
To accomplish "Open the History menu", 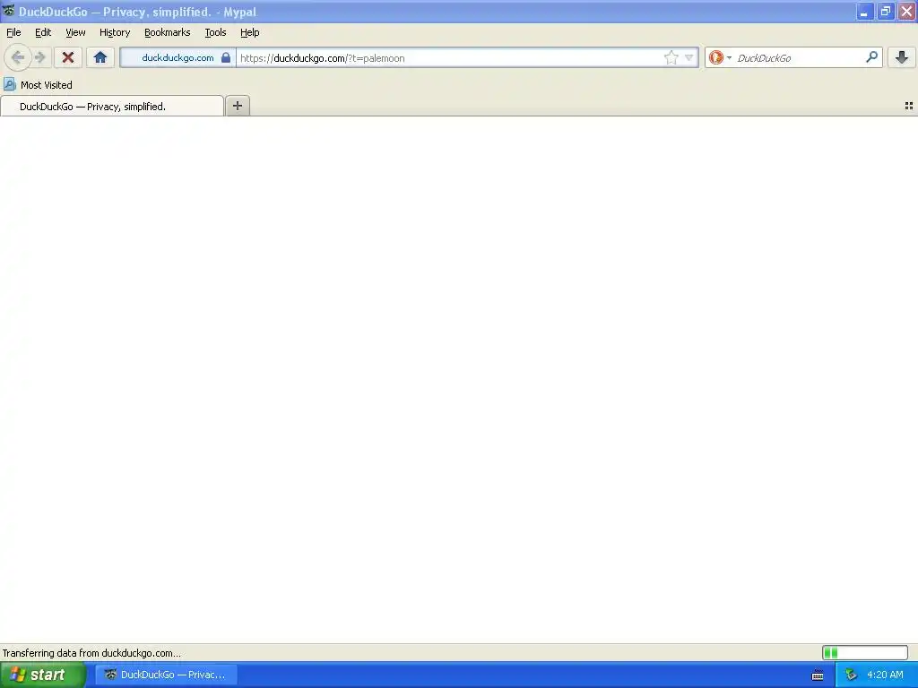I will [114, 32].
